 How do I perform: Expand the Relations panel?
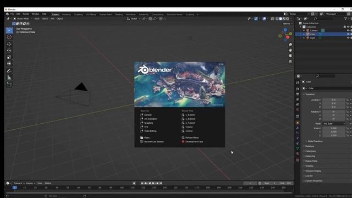309,146
